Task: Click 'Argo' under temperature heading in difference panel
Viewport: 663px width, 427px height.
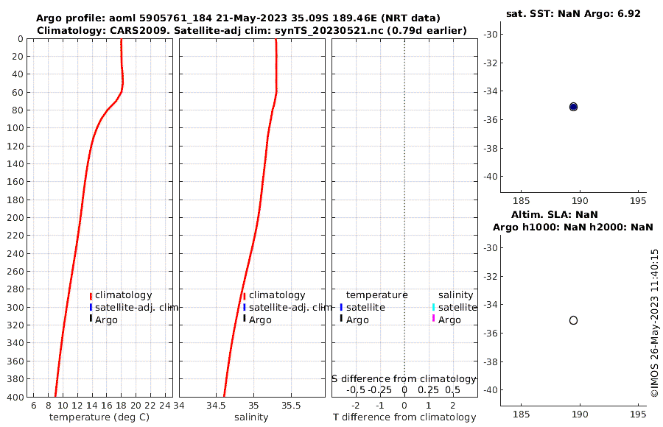Action: pos(357,320)
